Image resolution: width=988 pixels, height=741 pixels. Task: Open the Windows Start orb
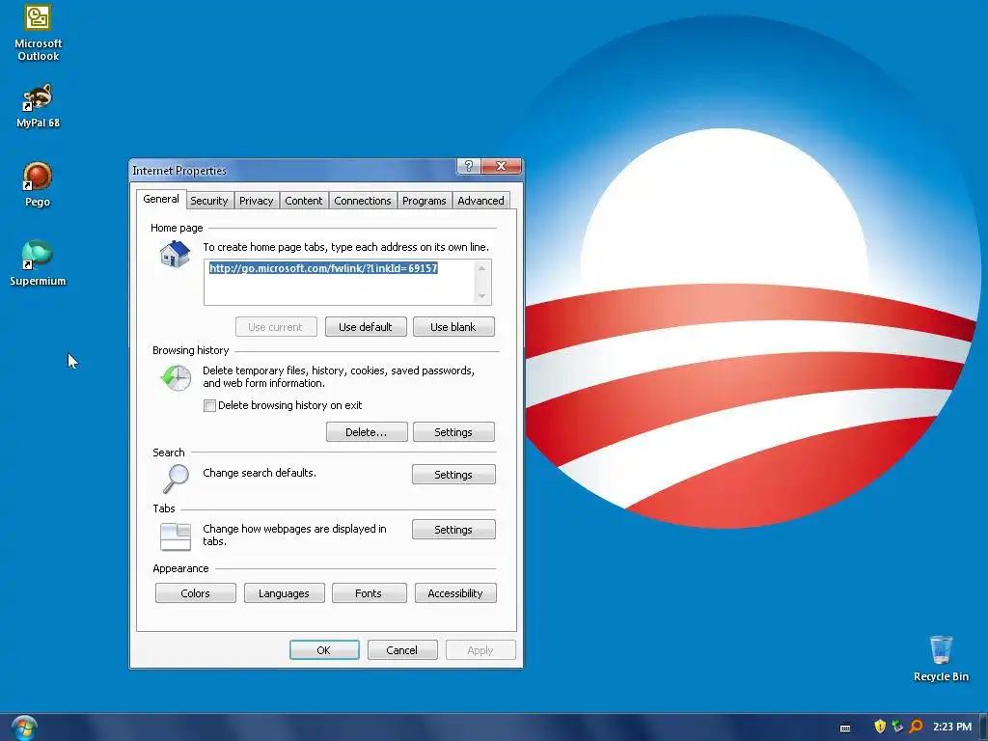(x=24, y=727)
